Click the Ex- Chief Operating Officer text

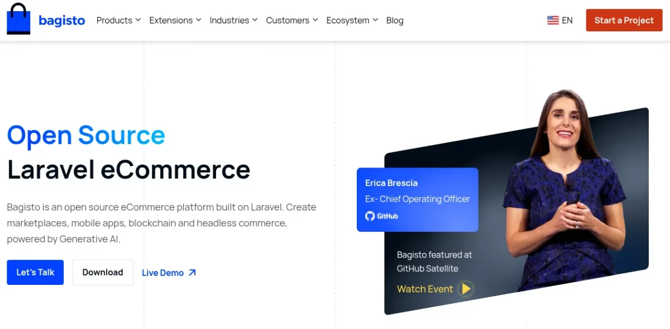pos(418,199)
